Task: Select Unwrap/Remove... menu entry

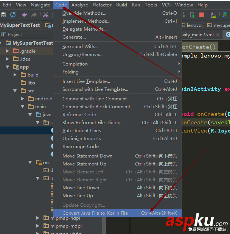Action: (x=118, y=55)
